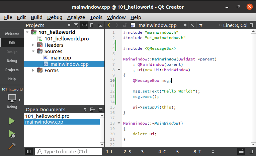Screen dimensions: 256x156
Task: Toggle the right sidebar visibility
Action: coord(251,152)
